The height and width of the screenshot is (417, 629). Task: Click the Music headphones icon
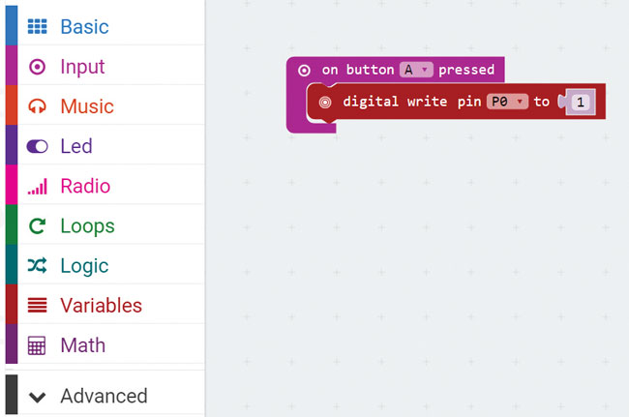click(x=38, y=106)
